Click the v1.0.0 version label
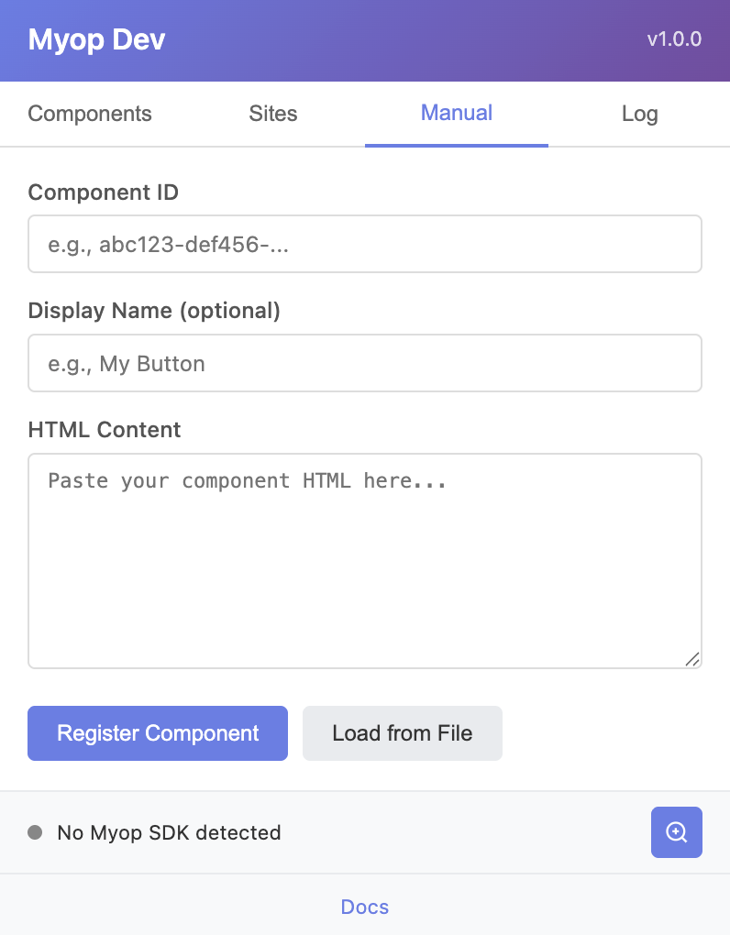The width and height of the screenshot is (730, 935). tap(674, 39)
